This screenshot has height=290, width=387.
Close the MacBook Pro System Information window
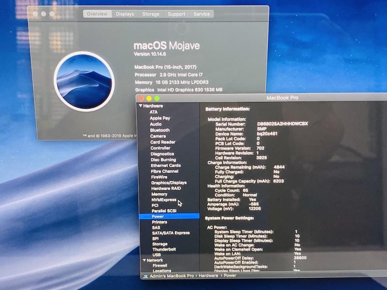point(141,99)
